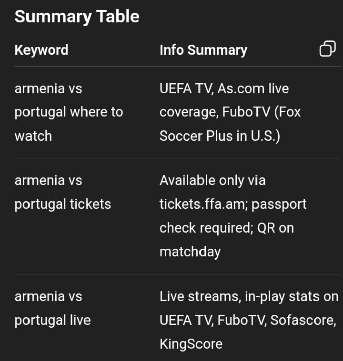Click the KingScore text

[x=191, y=343]
